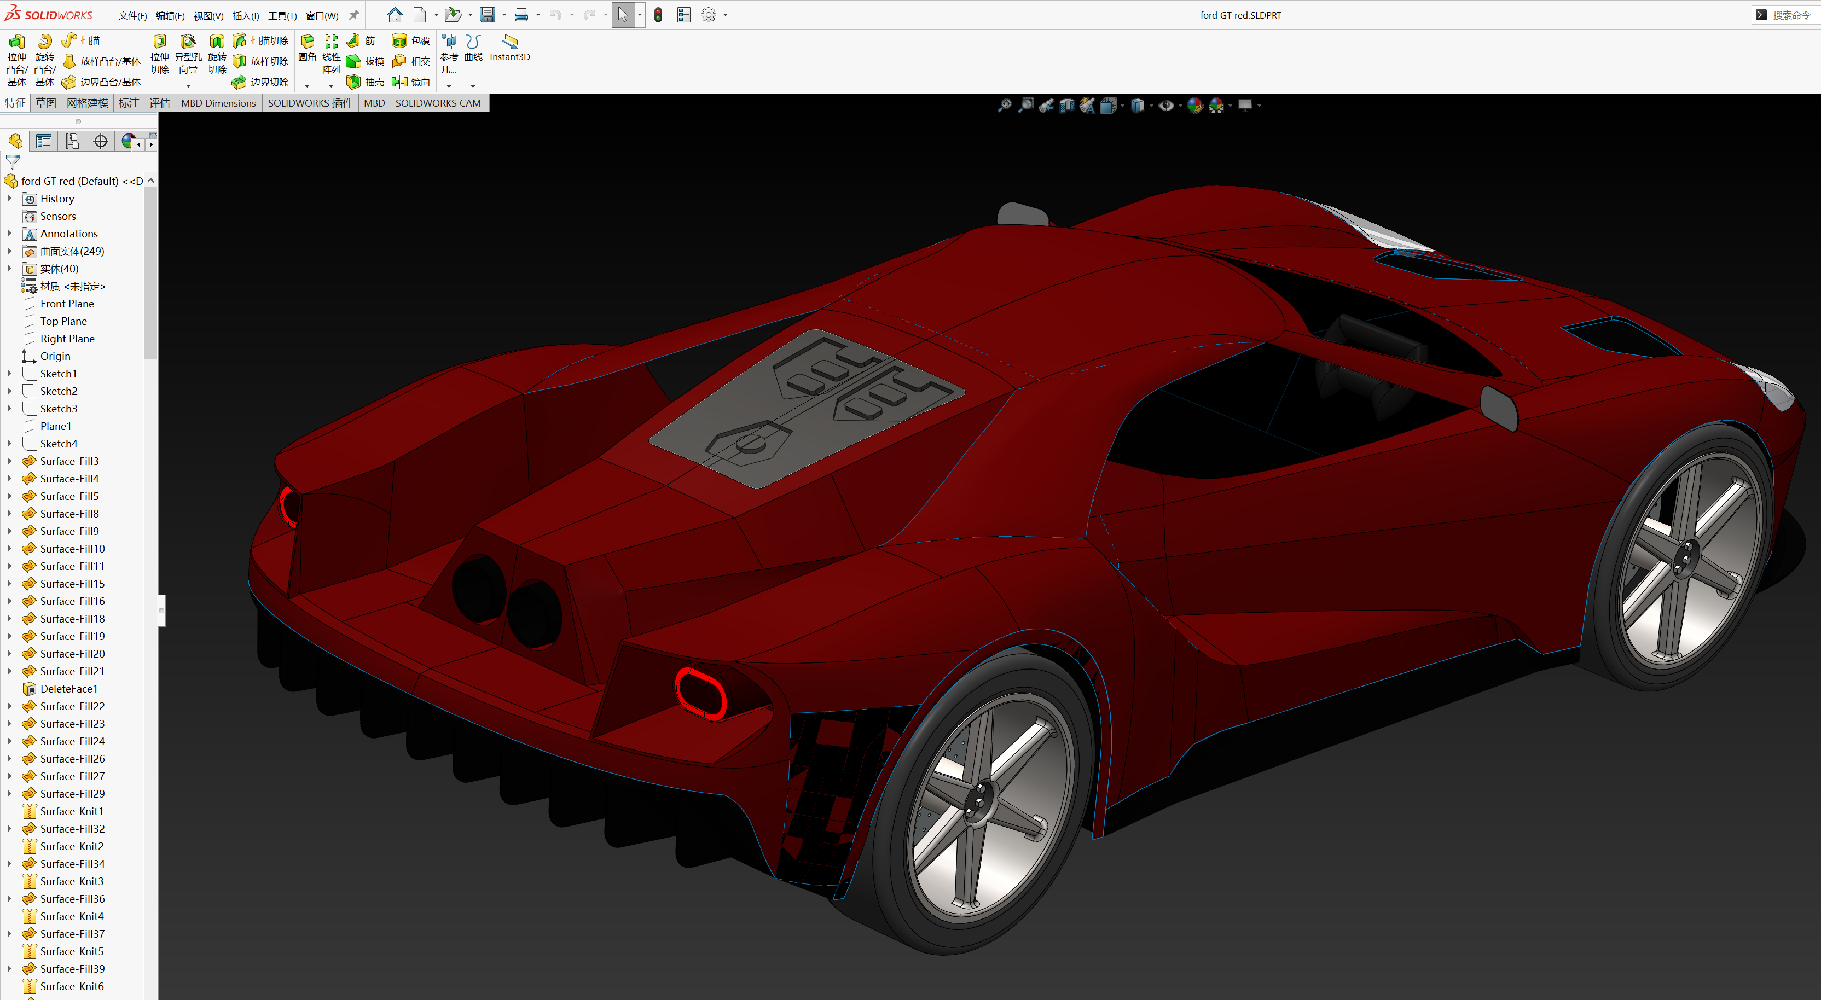Toggle the pin icon next to the menu bar
Screen dimensions: 1821x1000
(354, 15)
